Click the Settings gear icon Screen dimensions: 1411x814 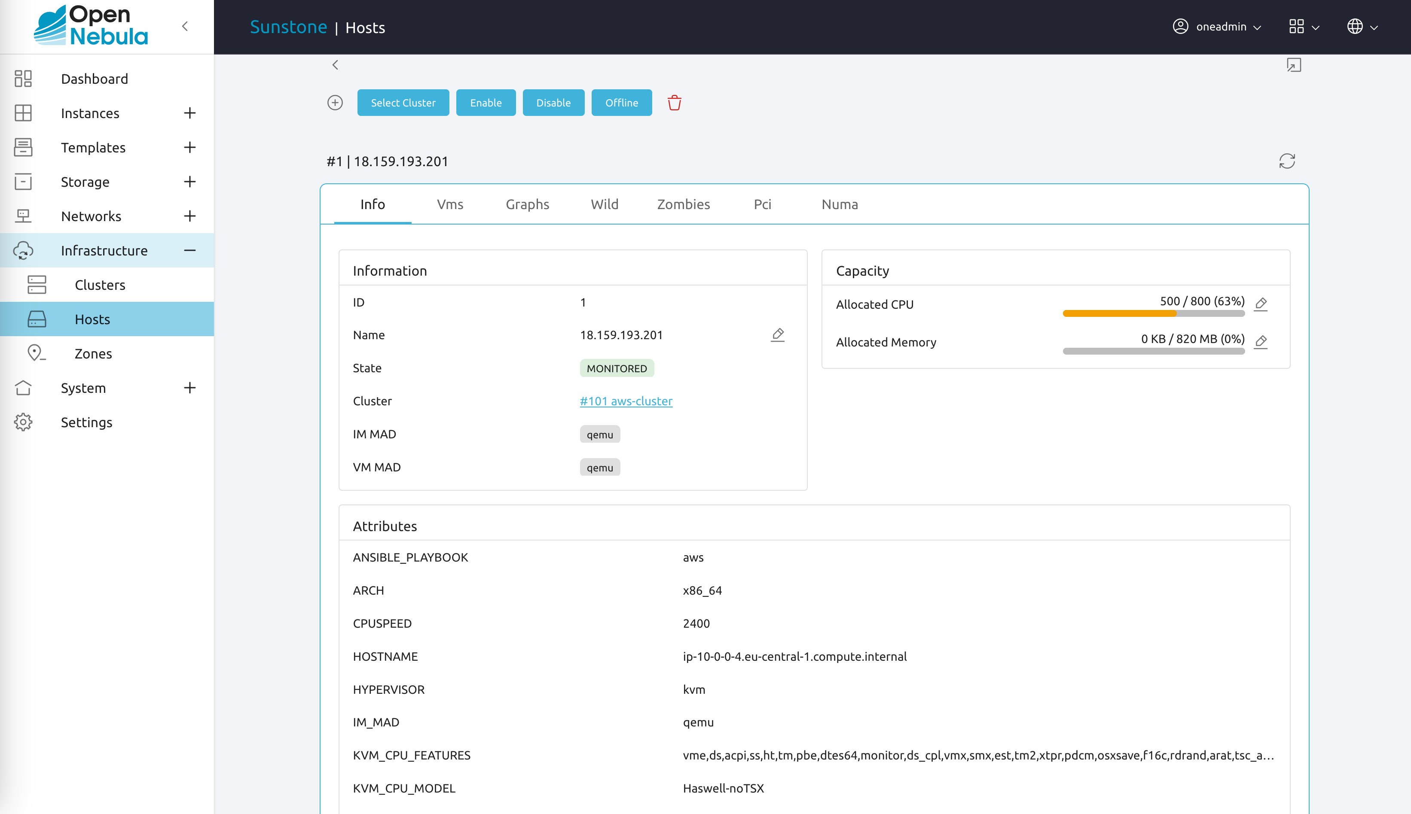pos(23,422)
